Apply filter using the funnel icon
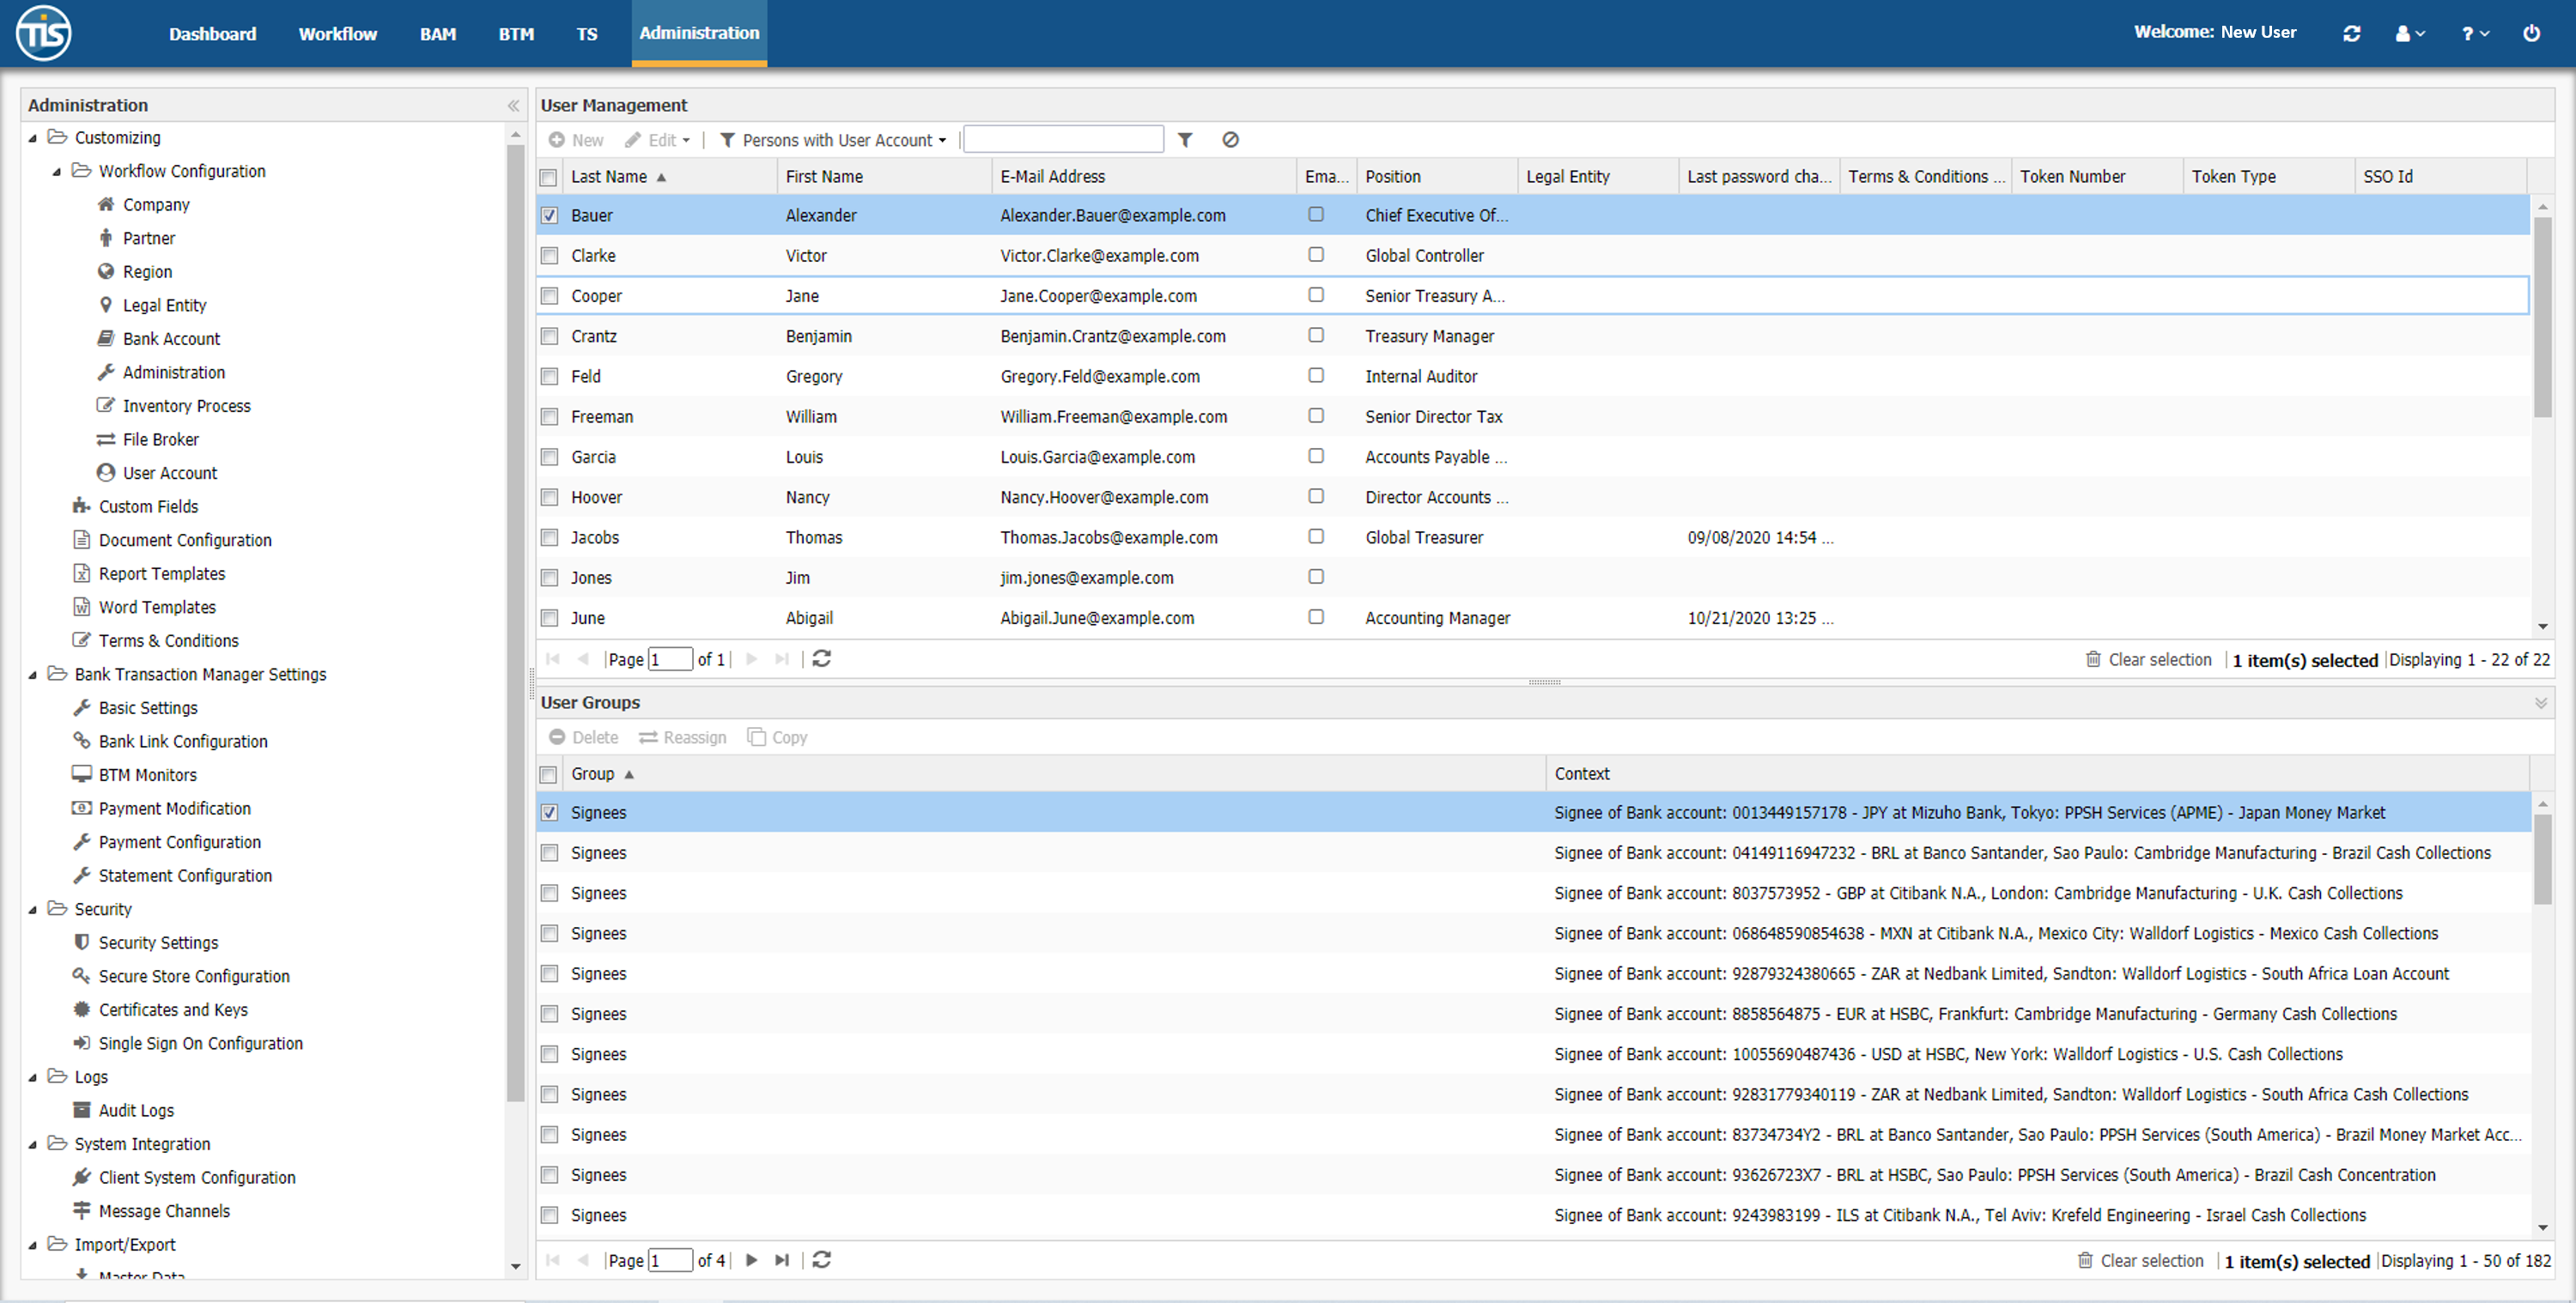2576x1303 pixels. 1185,140
